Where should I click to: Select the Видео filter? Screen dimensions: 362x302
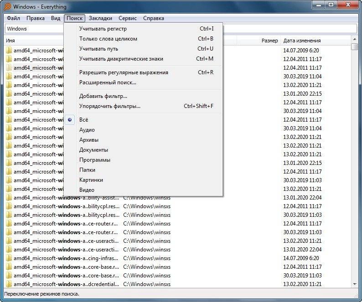click(143, 190)
